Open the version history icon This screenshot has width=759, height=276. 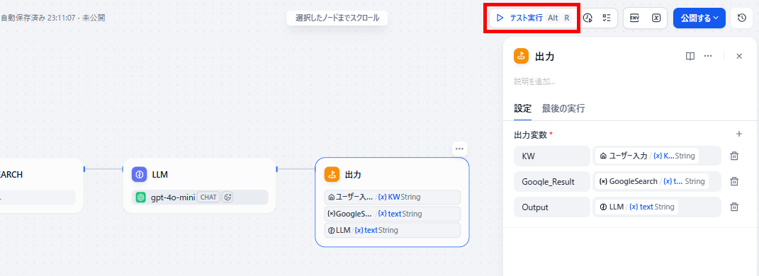tap(741, 18)
